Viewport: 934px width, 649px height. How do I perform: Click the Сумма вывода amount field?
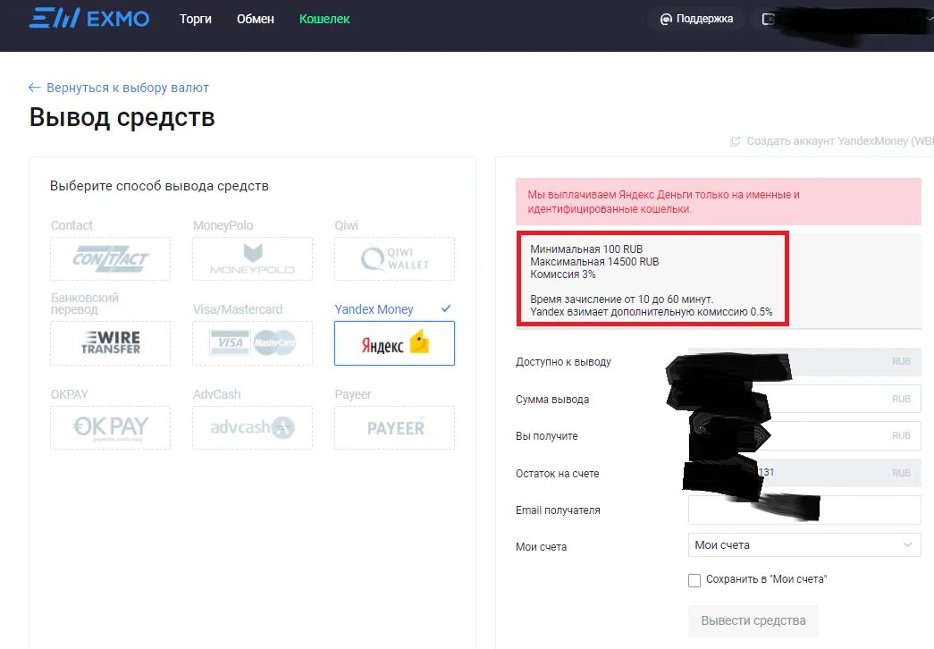(x=804, y=399)
